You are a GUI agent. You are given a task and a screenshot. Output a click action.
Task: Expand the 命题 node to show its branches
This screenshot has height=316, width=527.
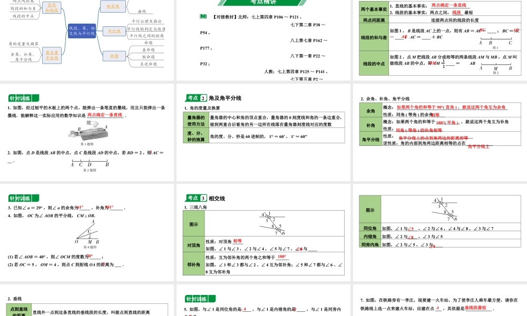[114, 56]
